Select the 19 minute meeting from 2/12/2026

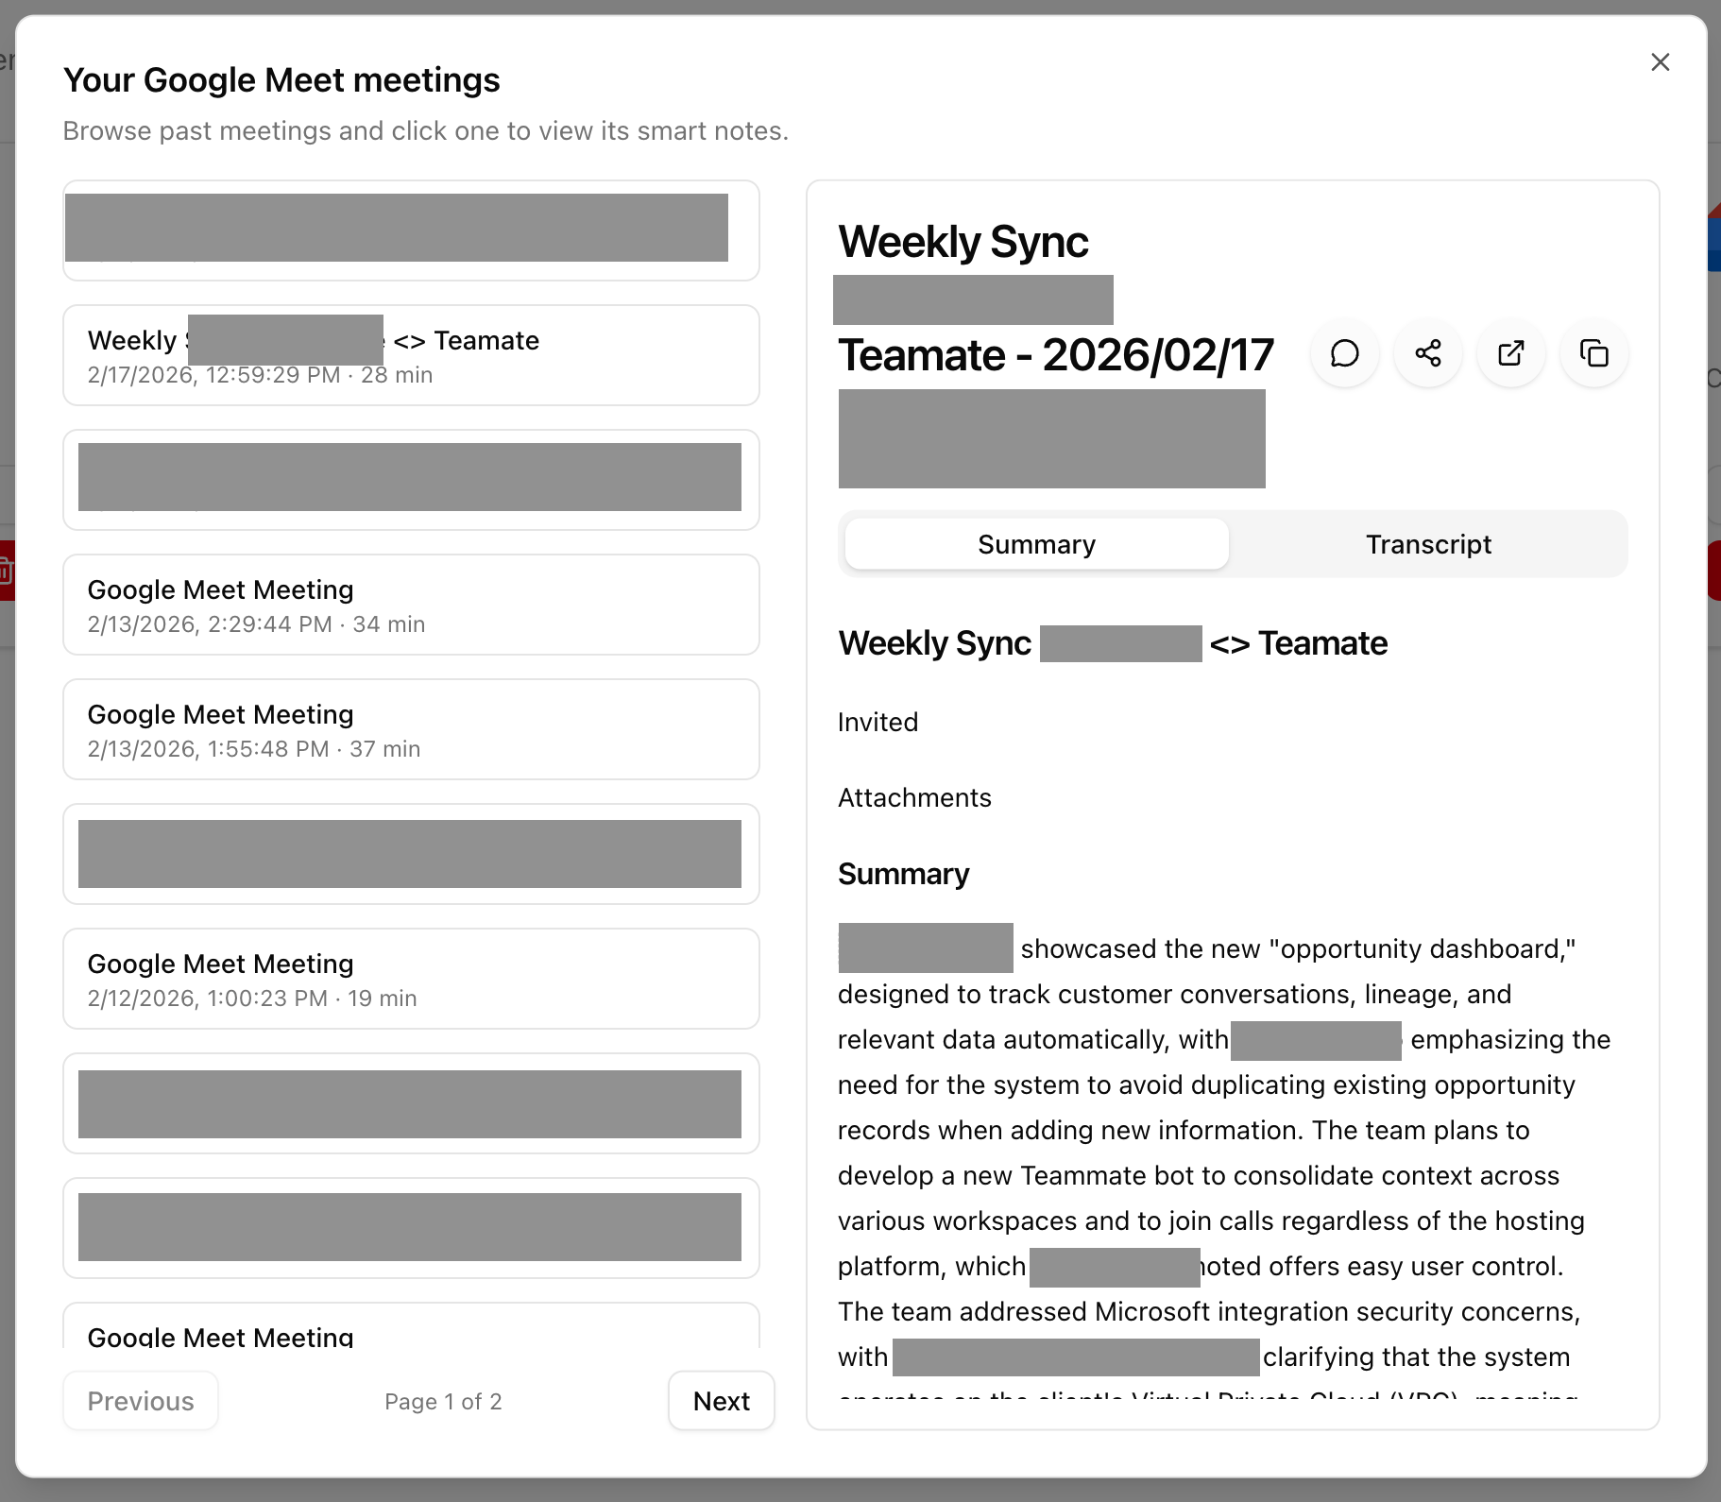411,979
